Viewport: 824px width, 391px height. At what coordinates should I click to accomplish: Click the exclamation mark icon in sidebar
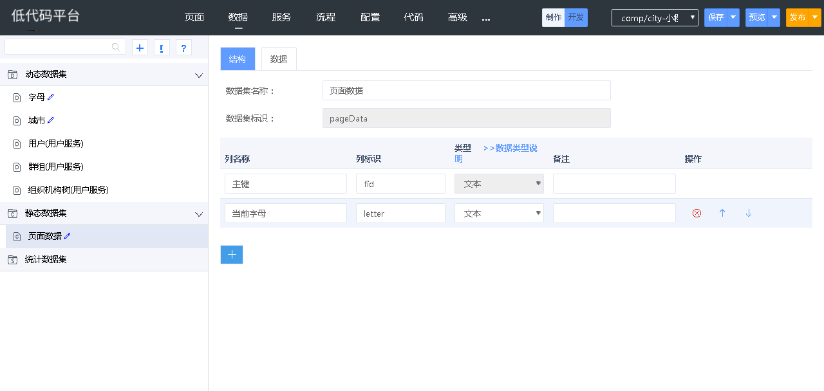(162, 48)
